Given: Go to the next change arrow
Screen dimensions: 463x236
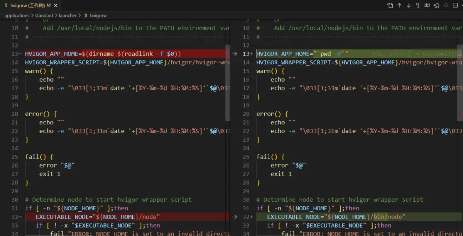Looking at the screenshot, I should [x=409, y=5].
